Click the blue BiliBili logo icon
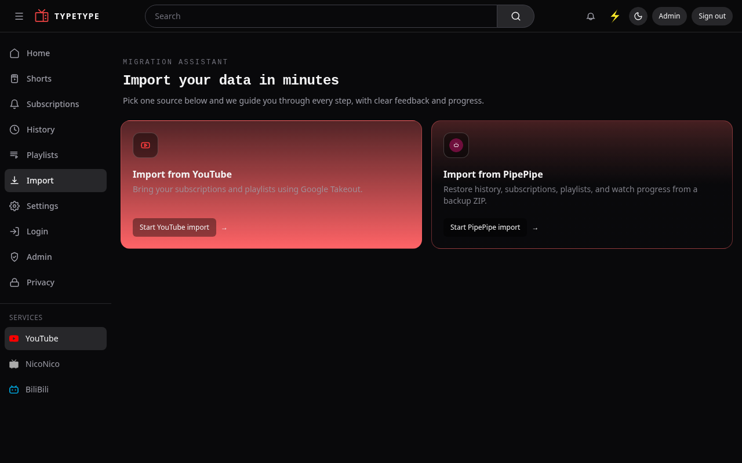This screenshot has height=463, width=742. pyautogui.click(x=14, y=389)
